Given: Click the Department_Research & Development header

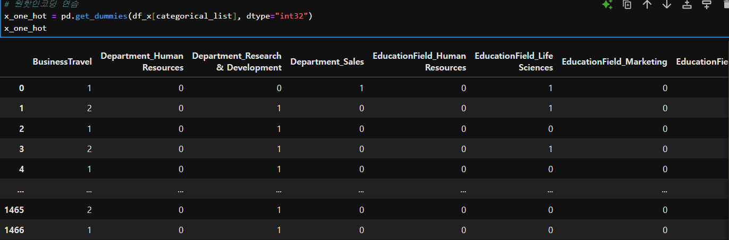Looking at the screenshot, I should 236,61.
